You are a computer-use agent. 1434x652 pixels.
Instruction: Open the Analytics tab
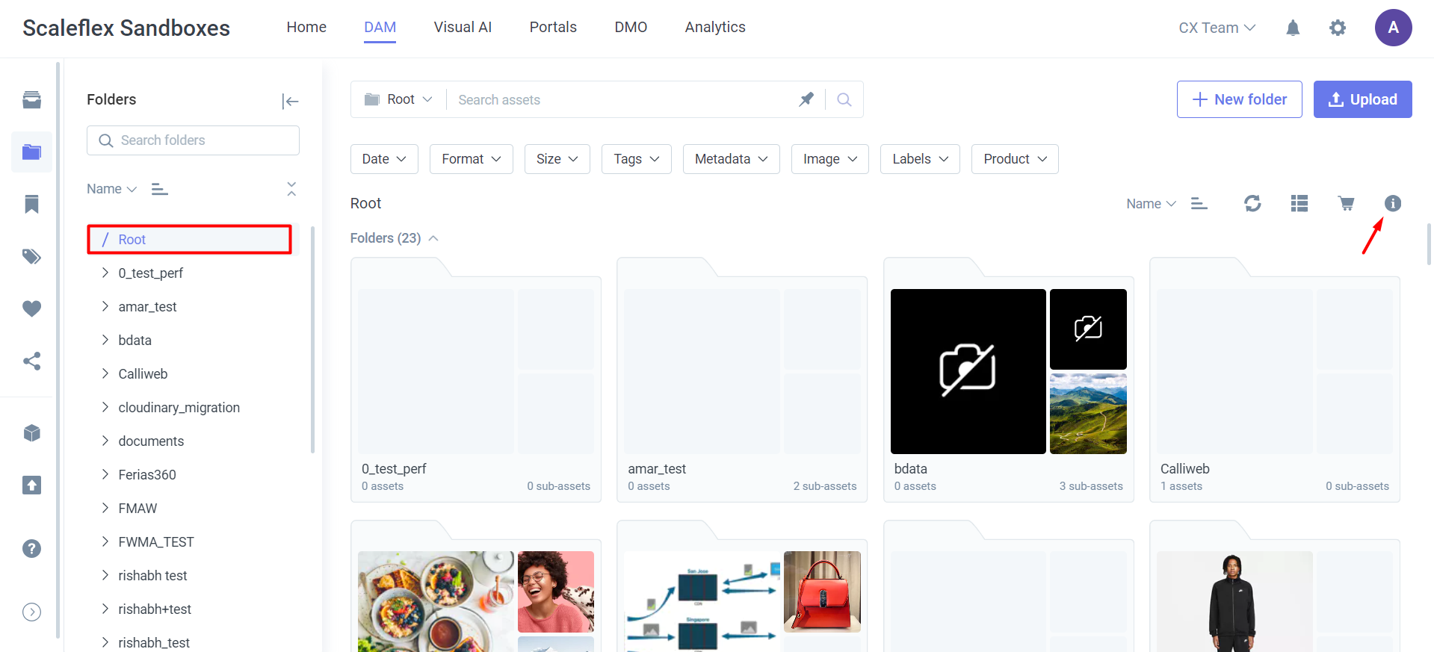point(714,28)
